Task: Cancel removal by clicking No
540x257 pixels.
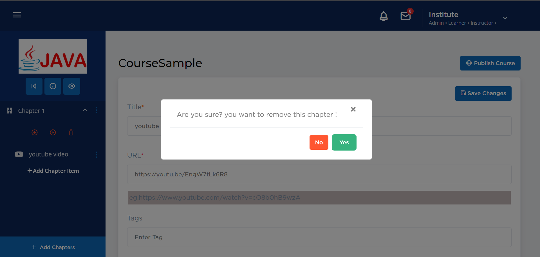Action: point(319,142)
